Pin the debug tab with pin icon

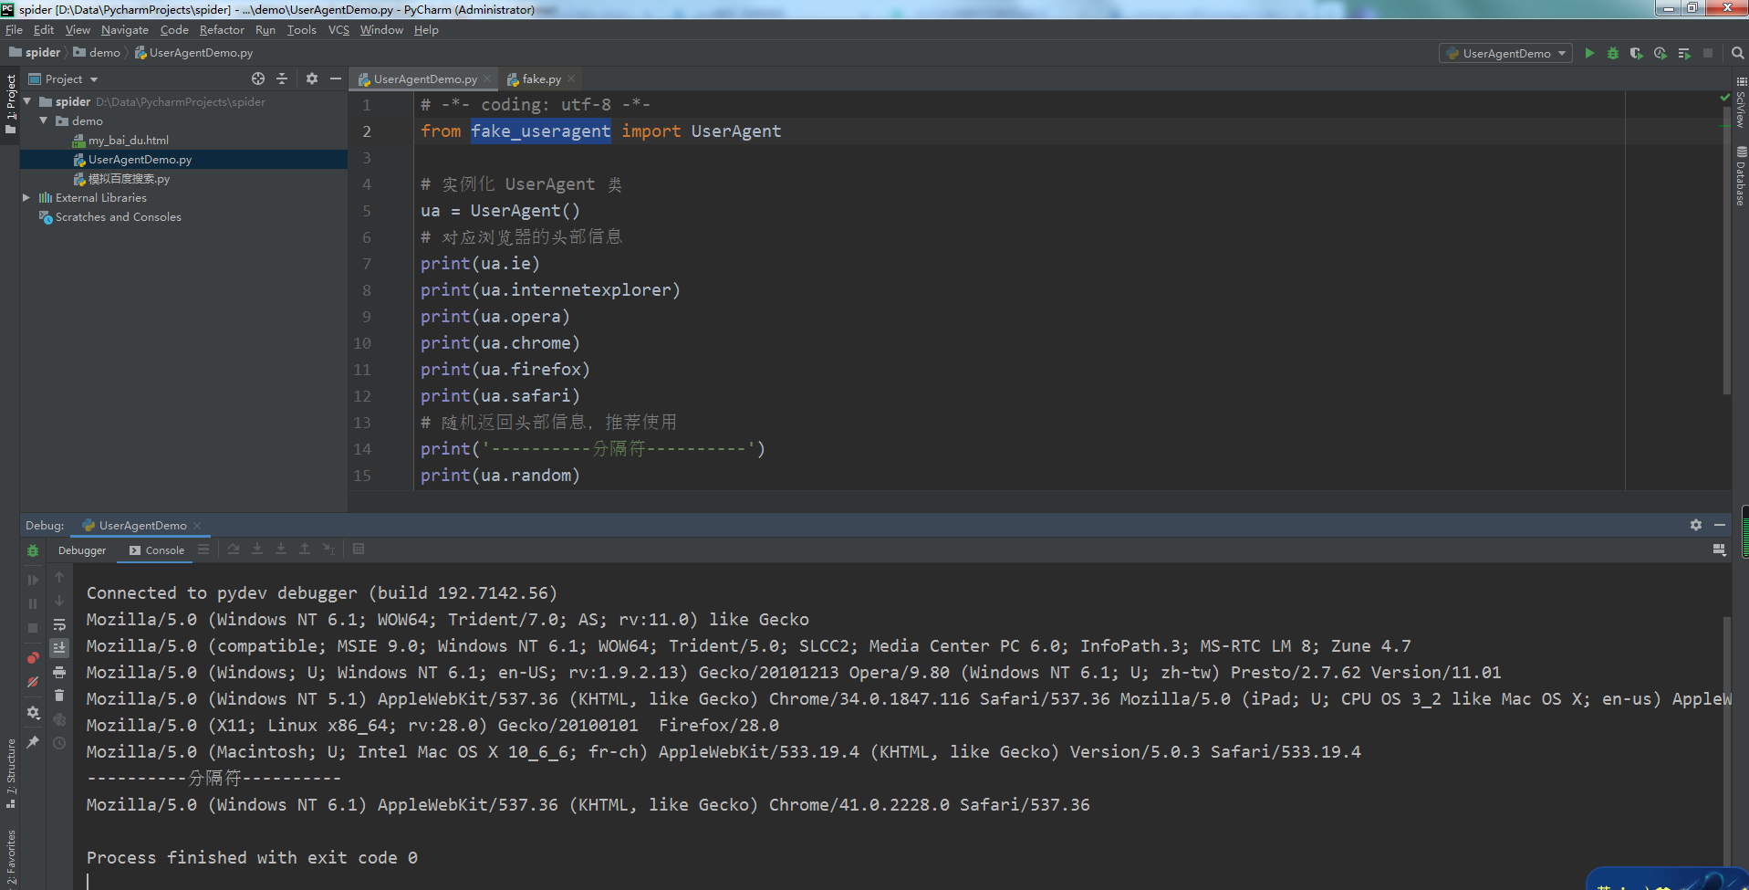33,741
